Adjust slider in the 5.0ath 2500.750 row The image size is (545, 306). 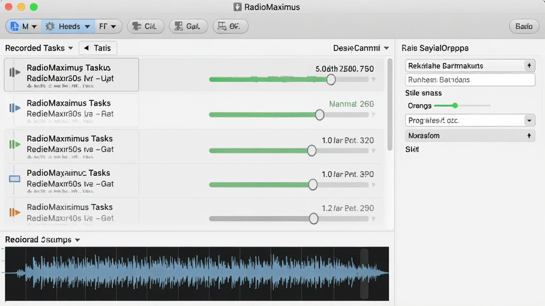[331, 80]
